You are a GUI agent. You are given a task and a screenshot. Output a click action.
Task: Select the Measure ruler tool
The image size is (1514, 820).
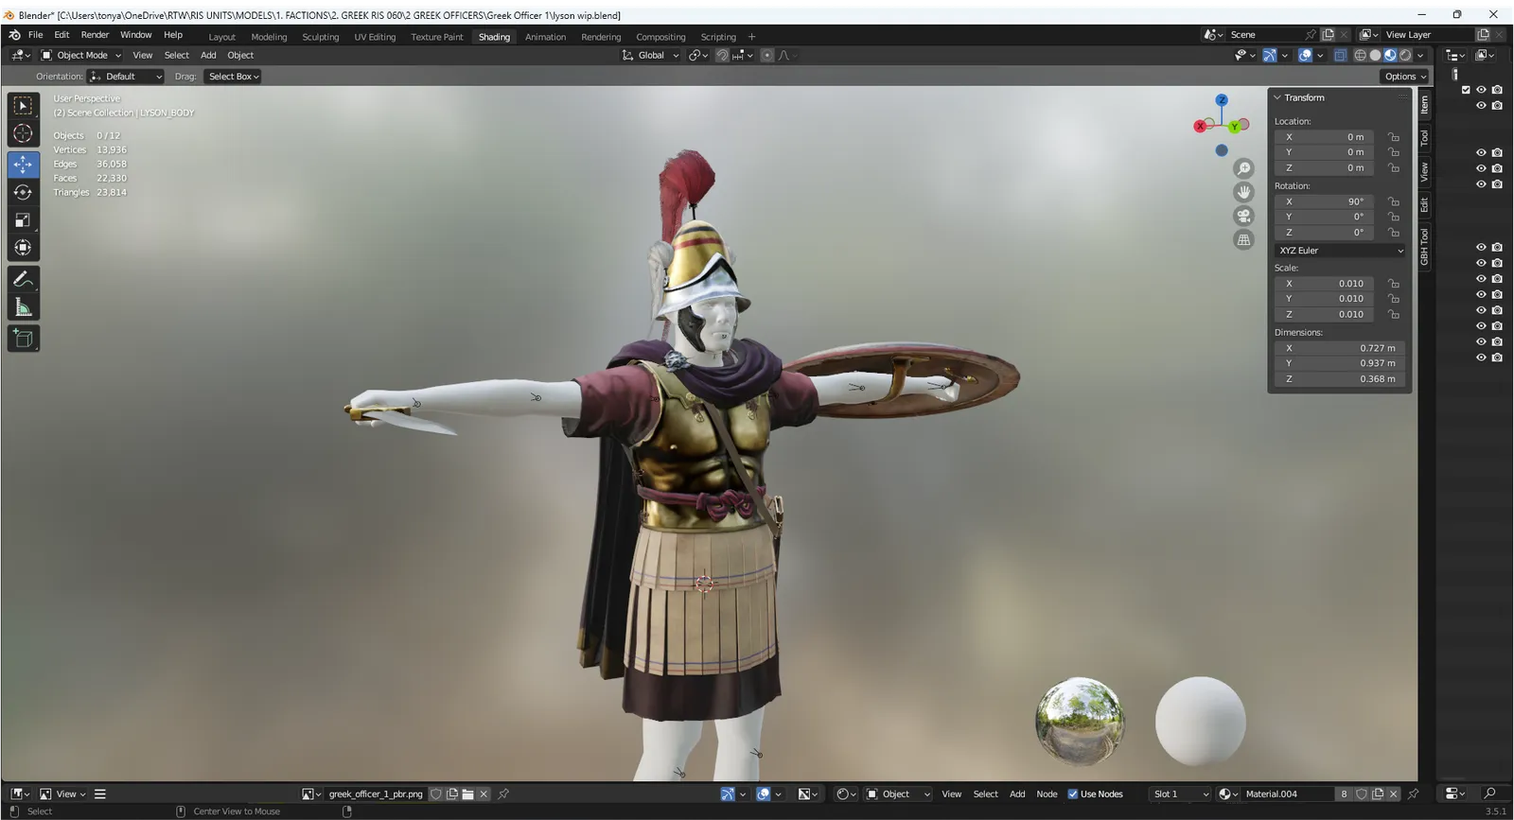(x=24, y=307)
